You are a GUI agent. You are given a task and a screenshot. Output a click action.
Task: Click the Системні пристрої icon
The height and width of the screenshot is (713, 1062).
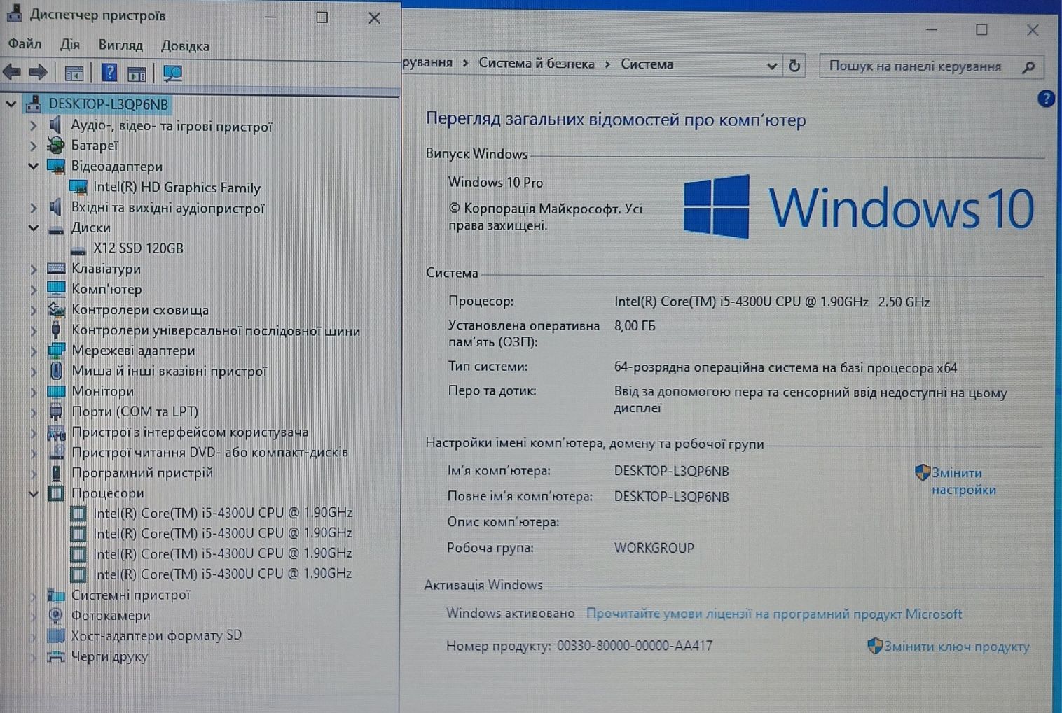click(x=56, y=595)
